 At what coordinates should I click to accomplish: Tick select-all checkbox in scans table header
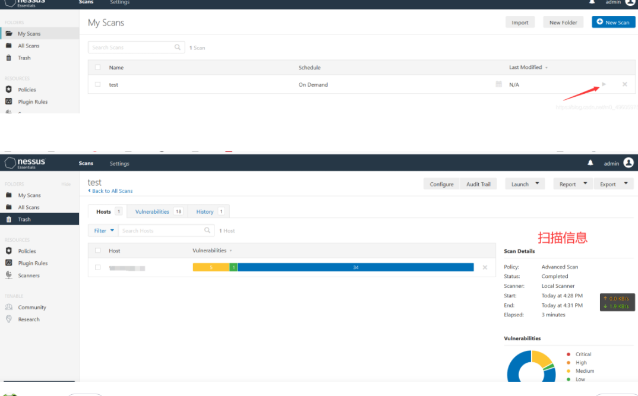(97, 67)
